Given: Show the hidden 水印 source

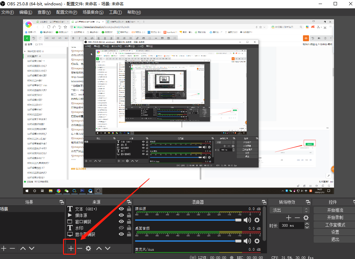Looking at the screenshot, I should [x=121, y=228].
